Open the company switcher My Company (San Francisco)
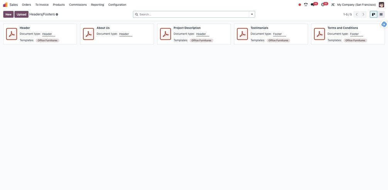The image size is (388, 190). point(356,5)
